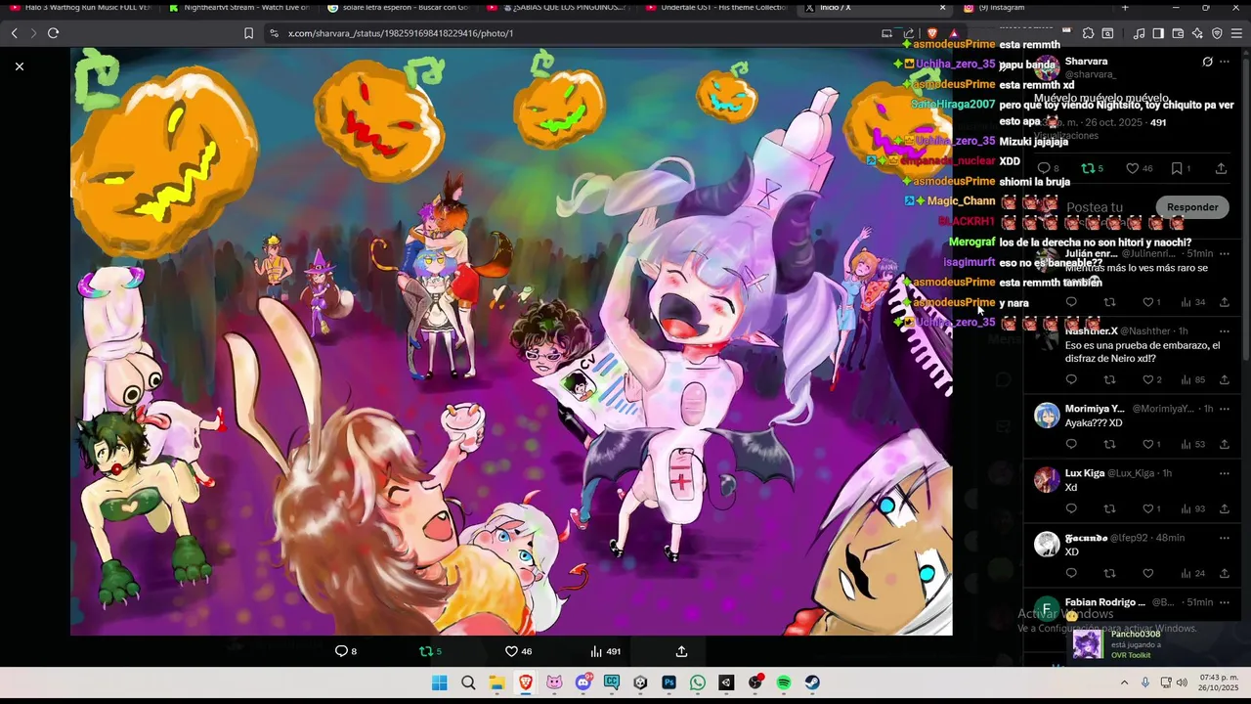Like Lux Kiga's 'Xd' reply

tap(1148, 508)
